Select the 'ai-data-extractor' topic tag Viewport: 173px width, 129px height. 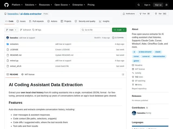[x=145, y=52]
